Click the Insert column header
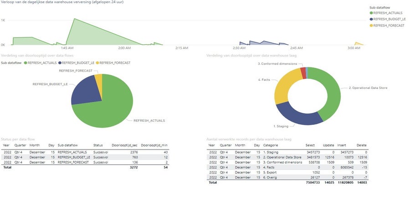Screen dimensions: 410x206 pyautogui.click(x=342, y=145)
